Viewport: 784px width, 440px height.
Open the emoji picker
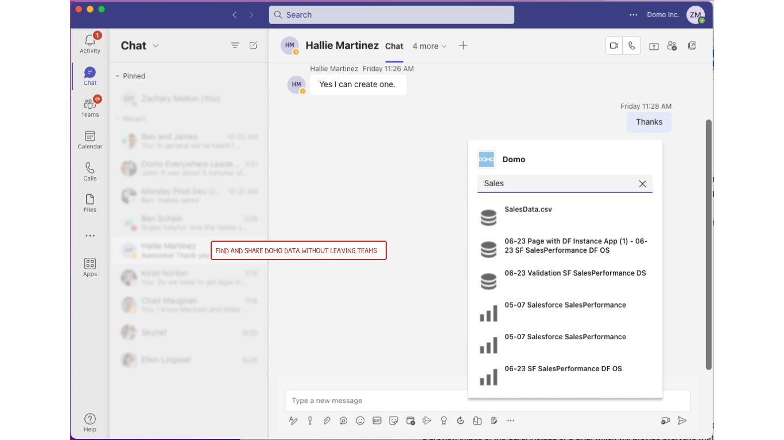click(360, 421)
